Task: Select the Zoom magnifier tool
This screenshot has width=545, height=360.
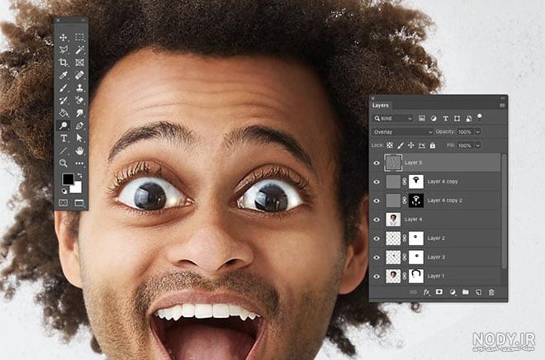Action: coord(64,163)
